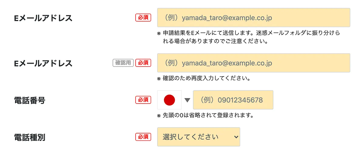Click the note 先頭の0は省略されて登録されます
The height and width of the screenshot is (158, 364).
(208, 115)
